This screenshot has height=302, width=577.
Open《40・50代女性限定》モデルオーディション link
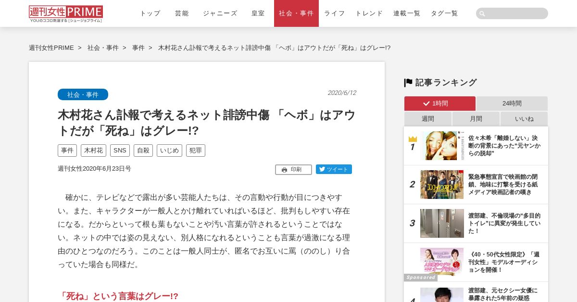504,262
